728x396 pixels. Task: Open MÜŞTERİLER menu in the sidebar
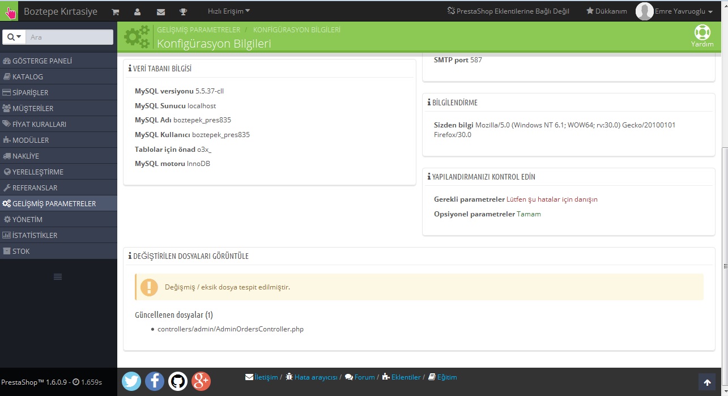pyautogui.click(x=58, y=108)
